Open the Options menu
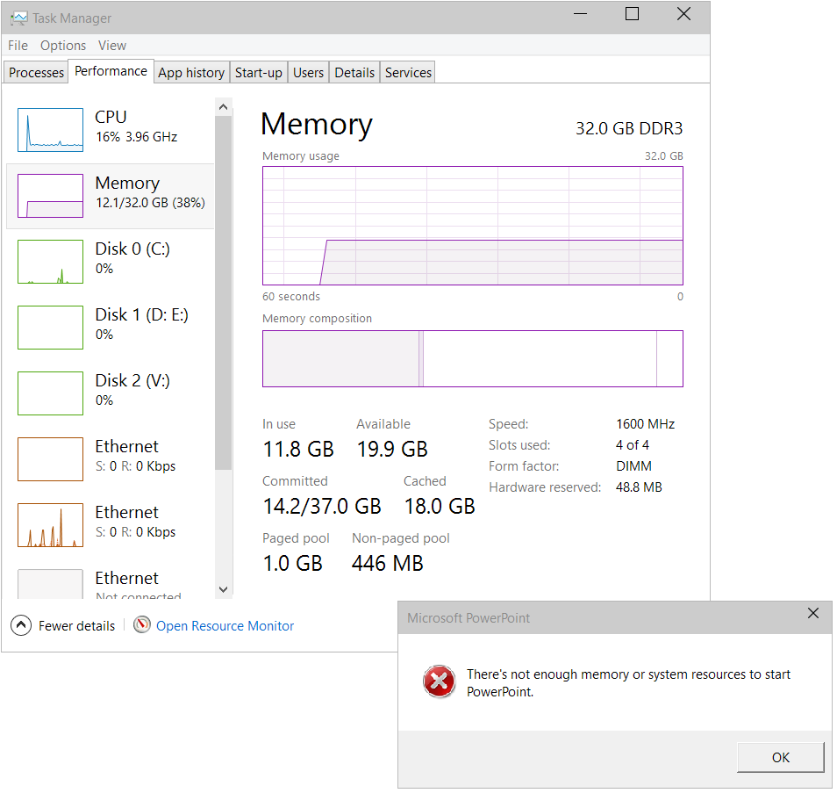The width and height of the screenshot is (837, 793). [63, 45]
